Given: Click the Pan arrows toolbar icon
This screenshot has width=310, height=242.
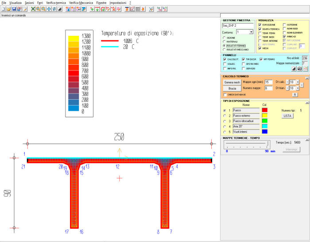Looking at the screenshot, I should pyautogui.click(x=49, y=9).
